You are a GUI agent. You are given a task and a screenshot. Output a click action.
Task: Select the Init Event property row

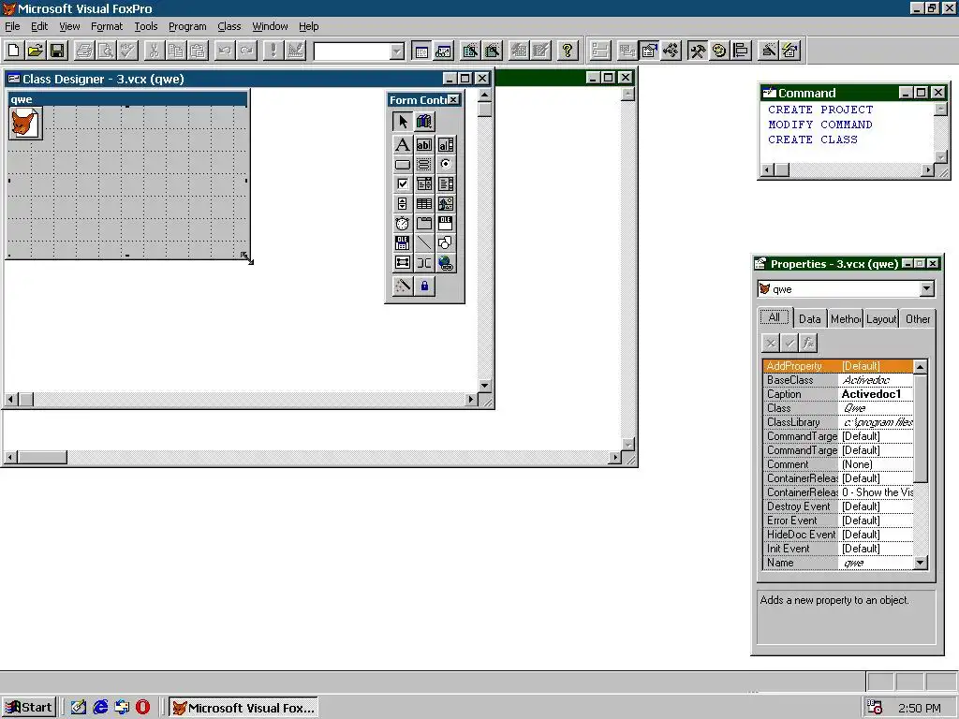[837, 549]
